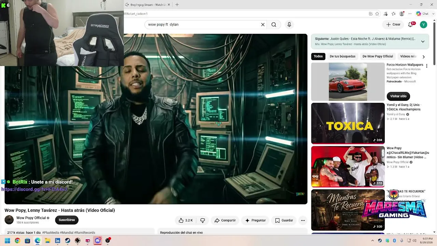This screenshot has height=246, width=437.
Task: Open Edge settings and more menu
Action: coord(409,14)
